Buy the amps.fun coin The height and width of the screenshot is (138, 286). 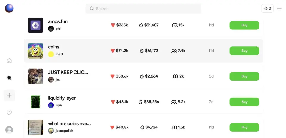244,25
